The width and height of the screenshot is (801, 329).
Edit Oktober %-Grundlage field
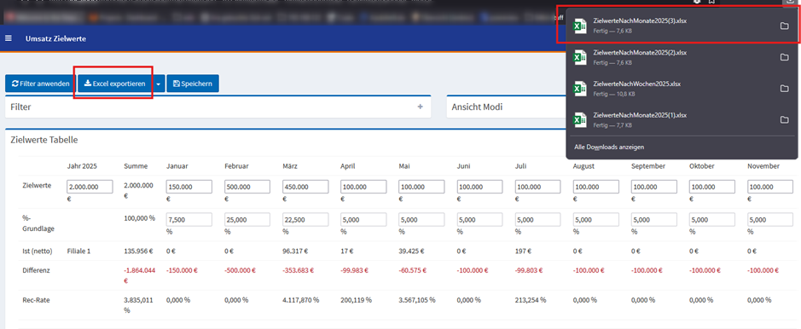(x=712, y=220)
